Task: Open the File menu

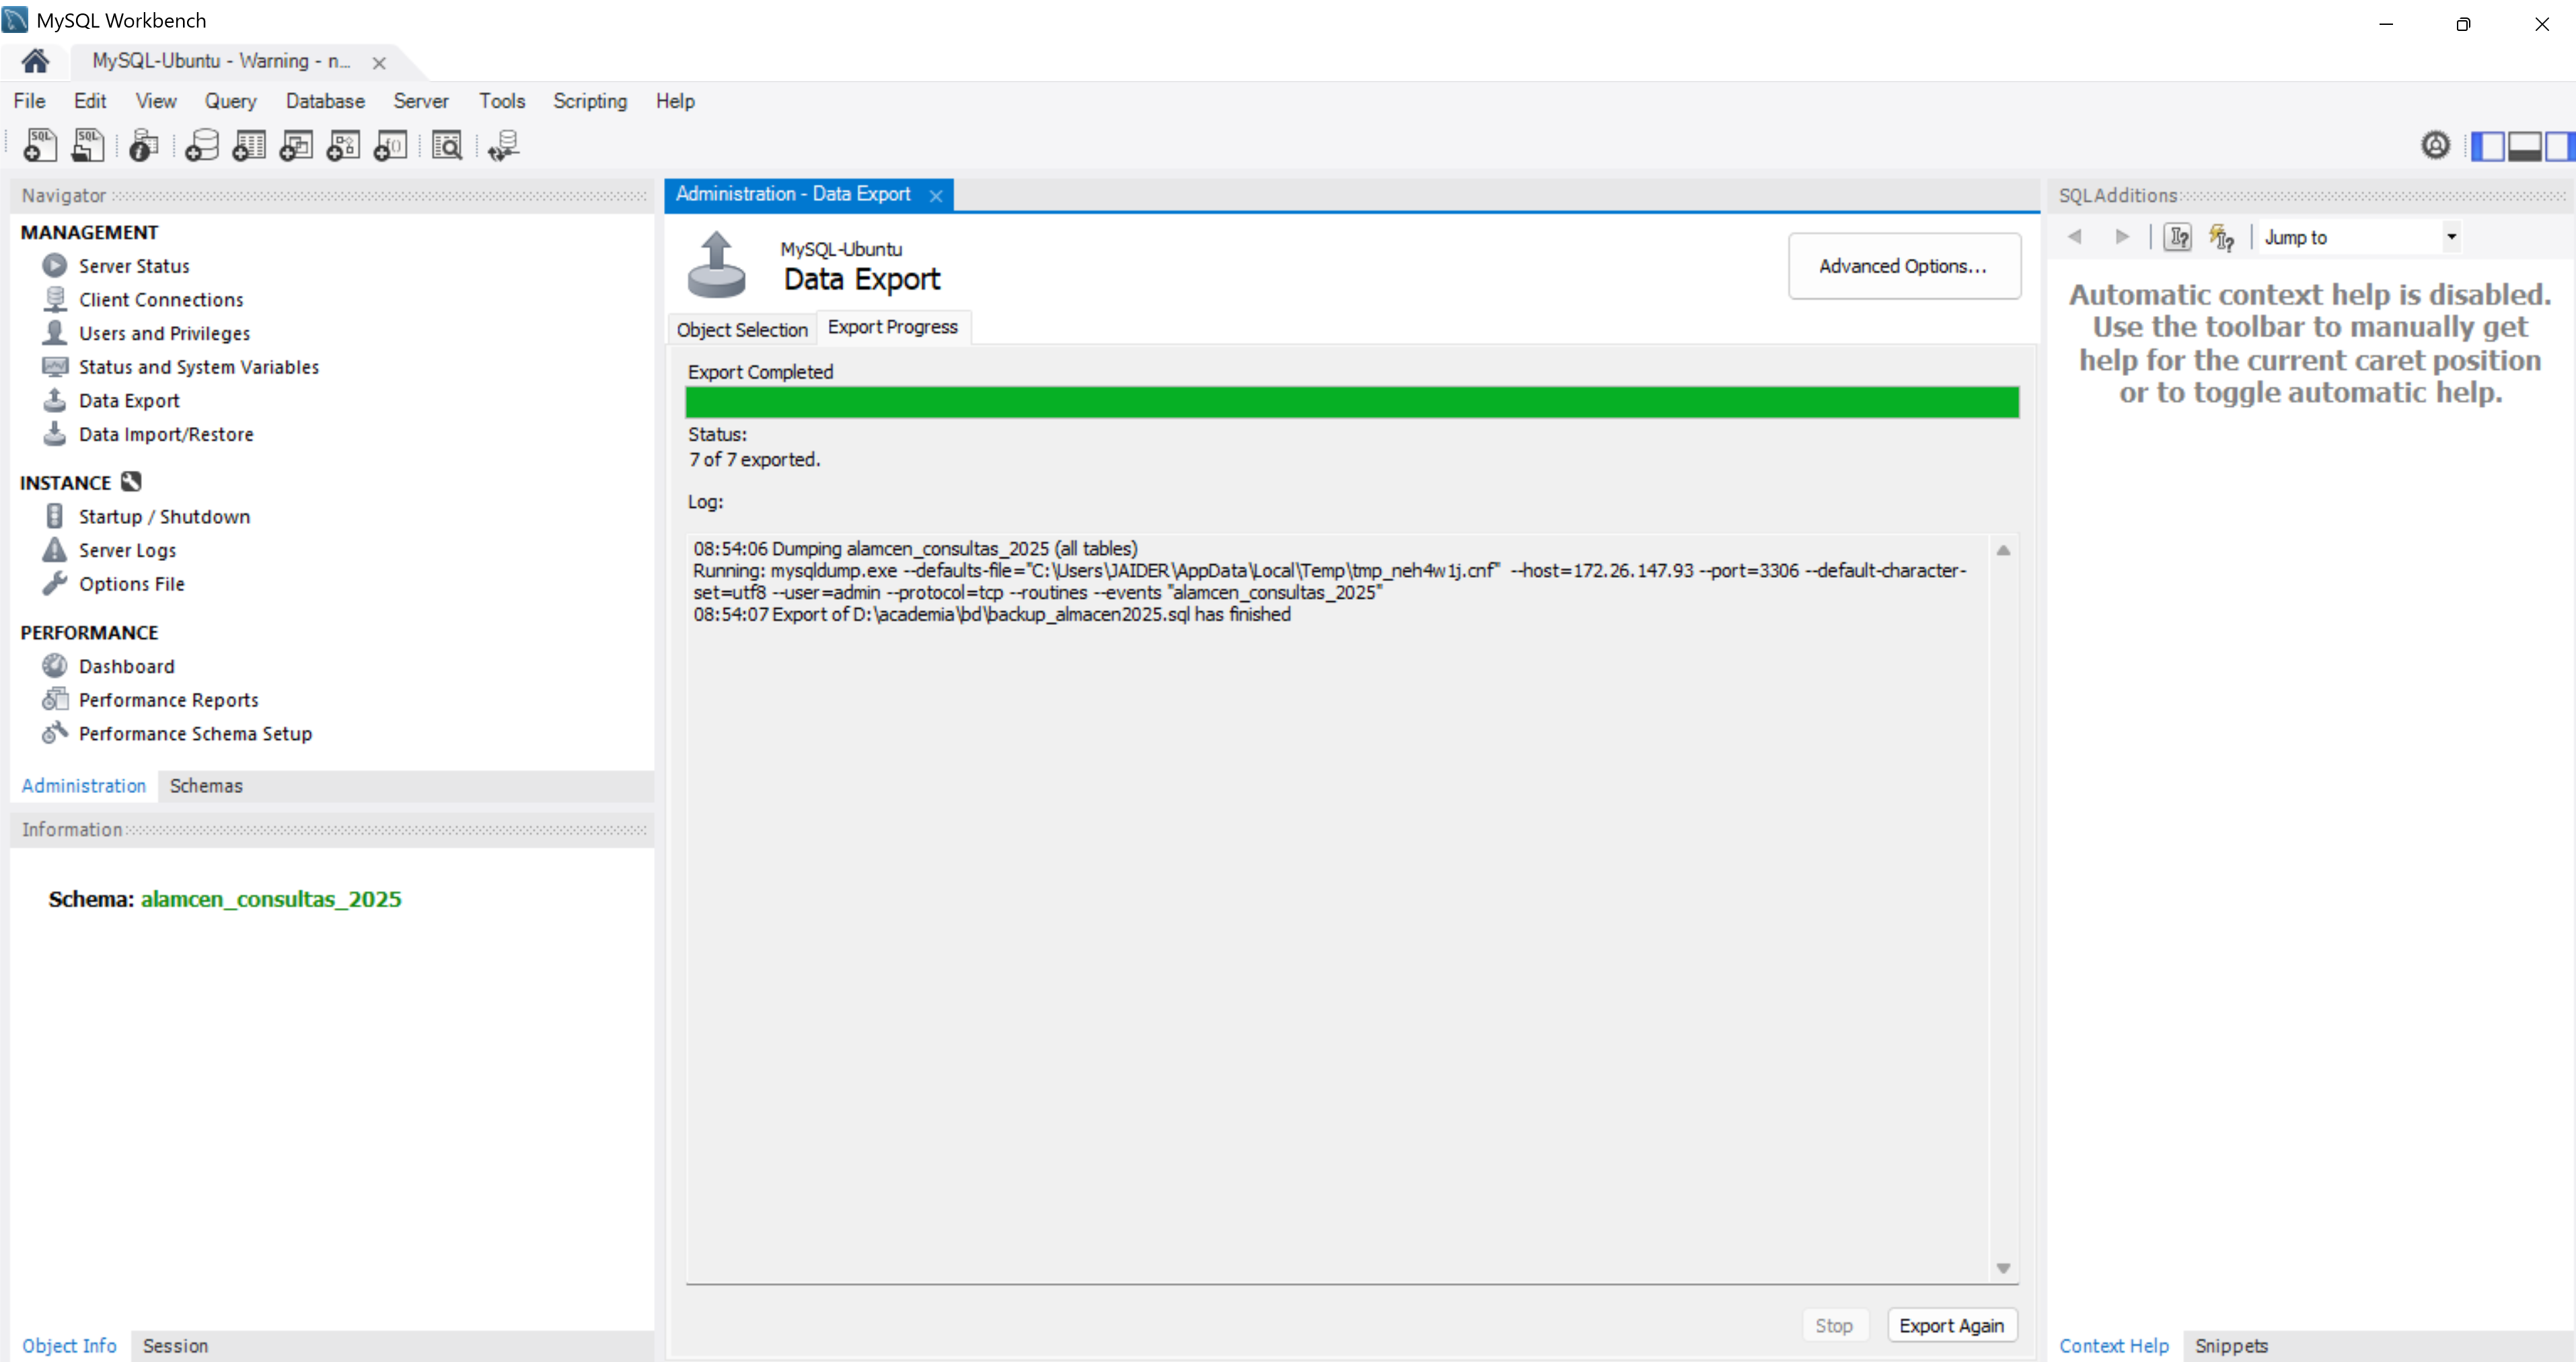Action: [x=29, y=101]
